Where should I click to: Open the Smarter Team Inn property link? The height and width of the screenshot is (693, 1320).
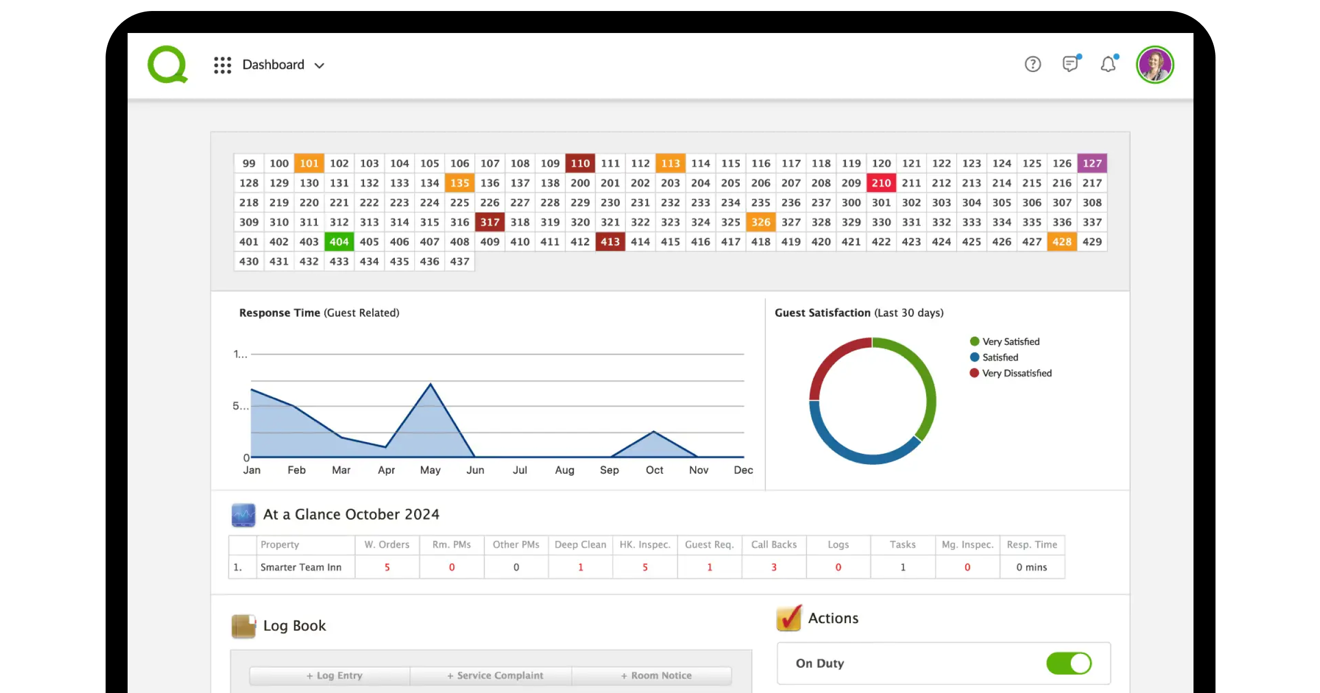(301, 567)
